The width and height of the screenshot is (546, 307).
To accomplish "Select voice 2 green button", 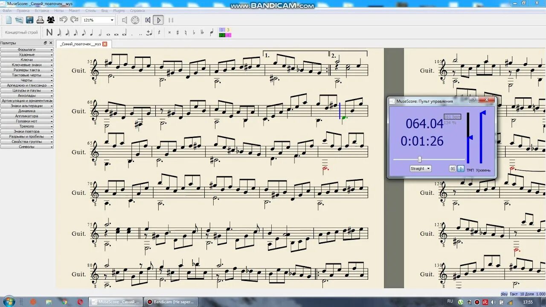I will coord(222,35).
